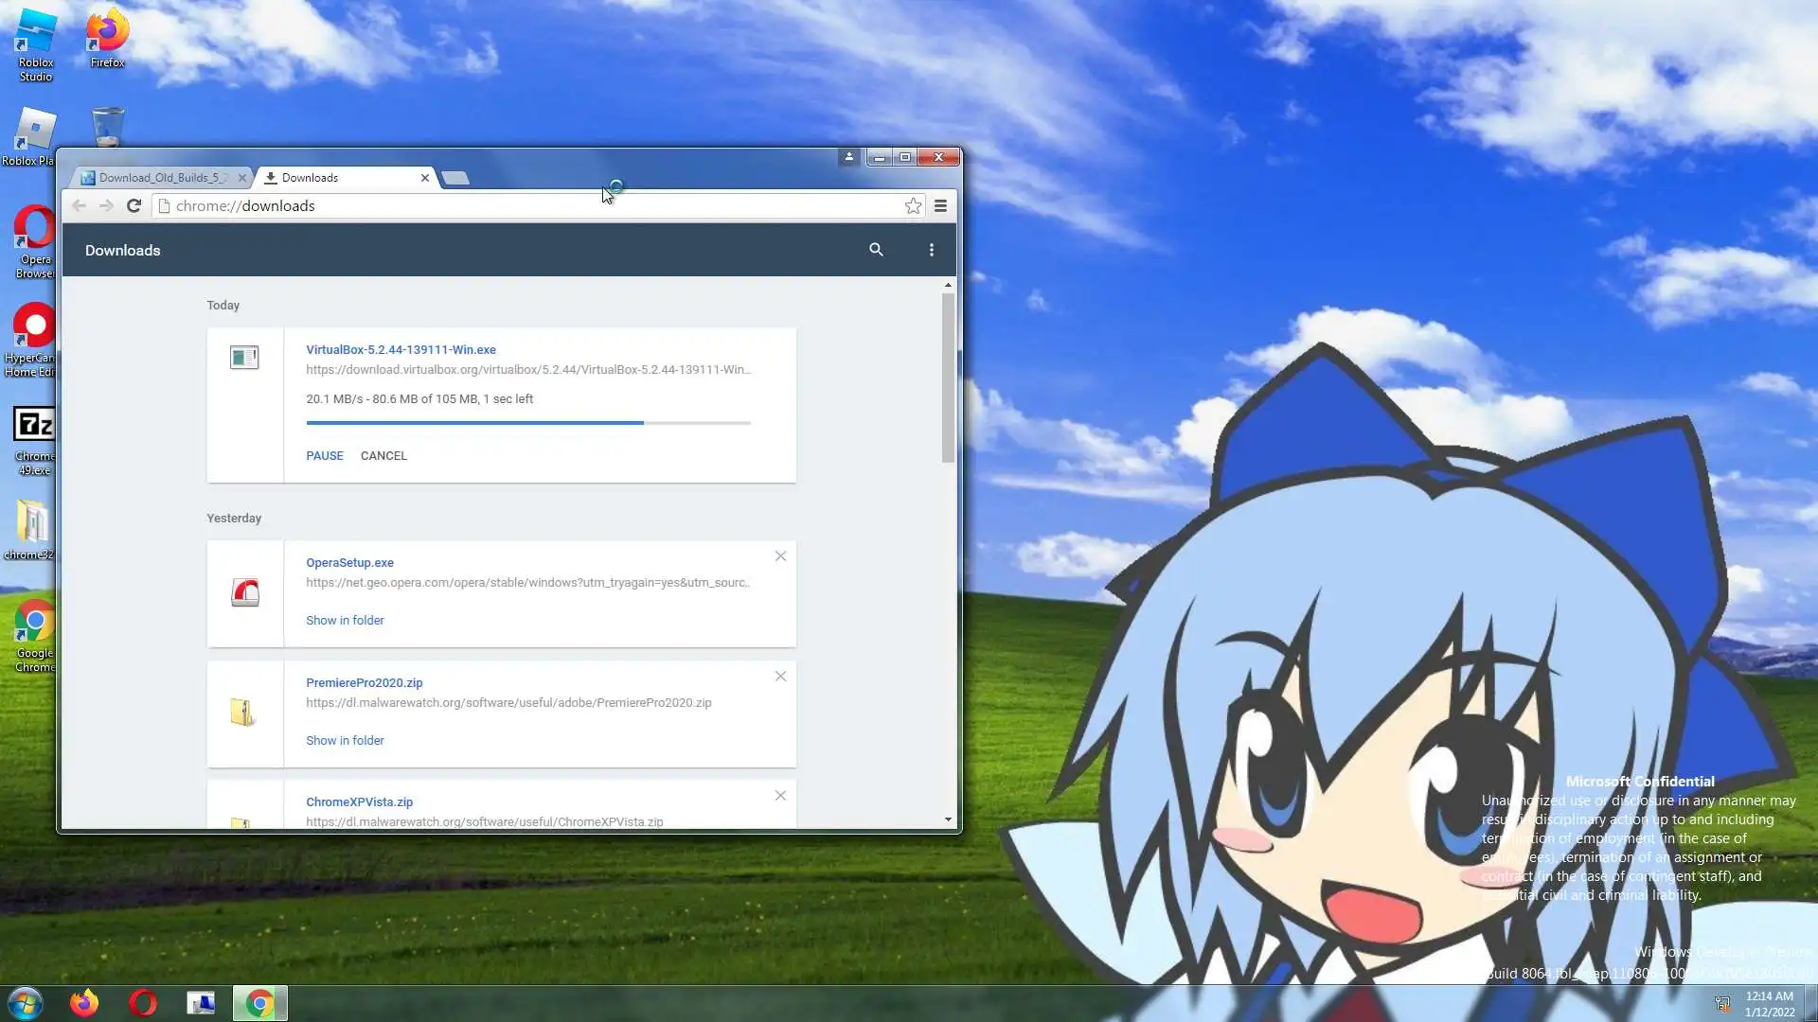Click the browser back arrow
1818x1022 pixels.
pos(79,206)
